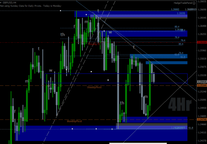Click 1.25530 on the price axis

pos(202,75)
